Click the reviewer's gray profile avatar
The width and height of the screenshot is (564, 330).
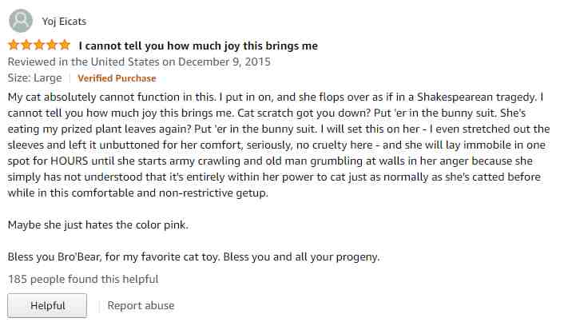(x=21, y=21)
